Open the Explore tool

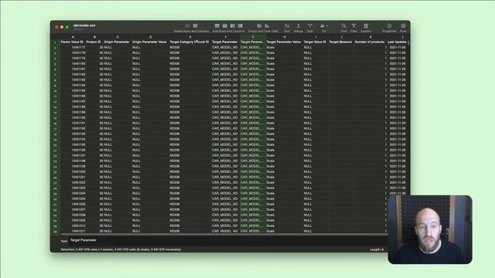pos(366,25)
